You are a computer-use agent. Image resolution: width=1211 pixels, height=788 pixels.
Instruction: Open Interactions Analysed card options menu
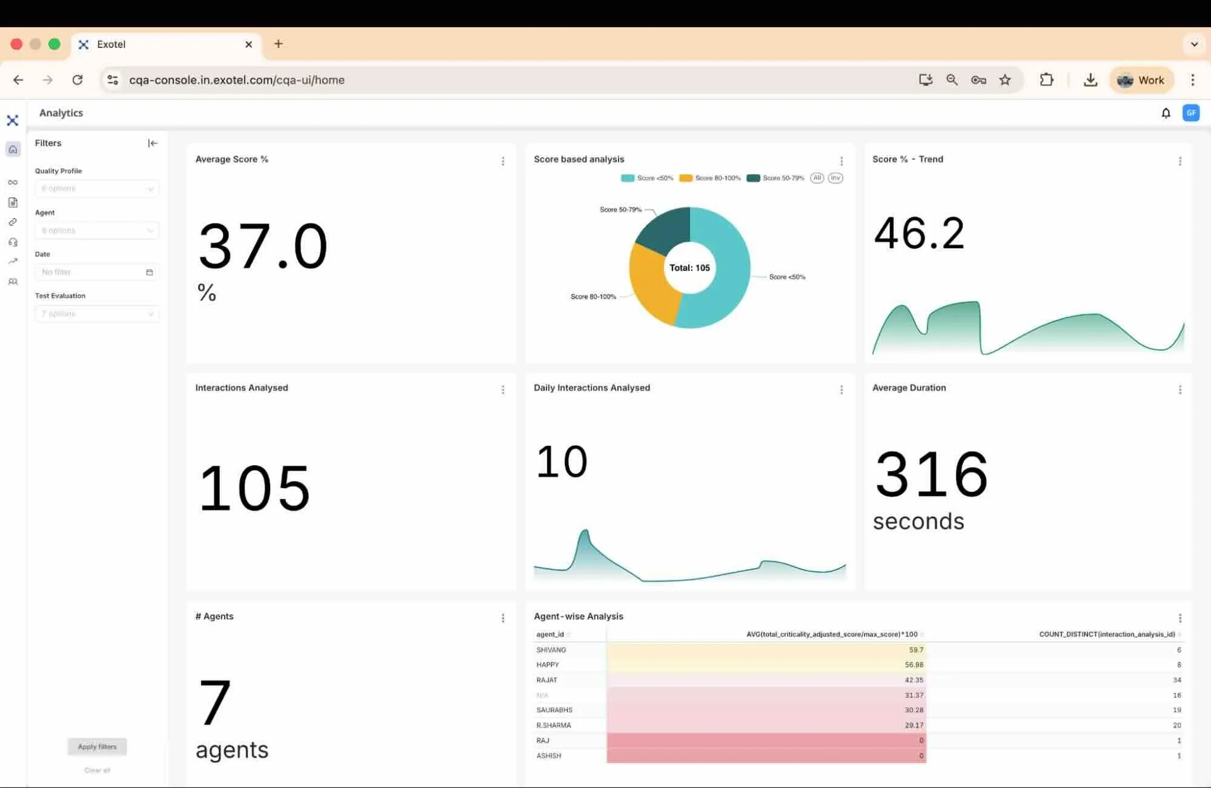[x=503, y=389]
